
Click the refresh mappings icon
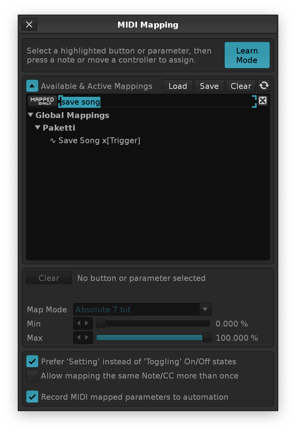[264, 86]
